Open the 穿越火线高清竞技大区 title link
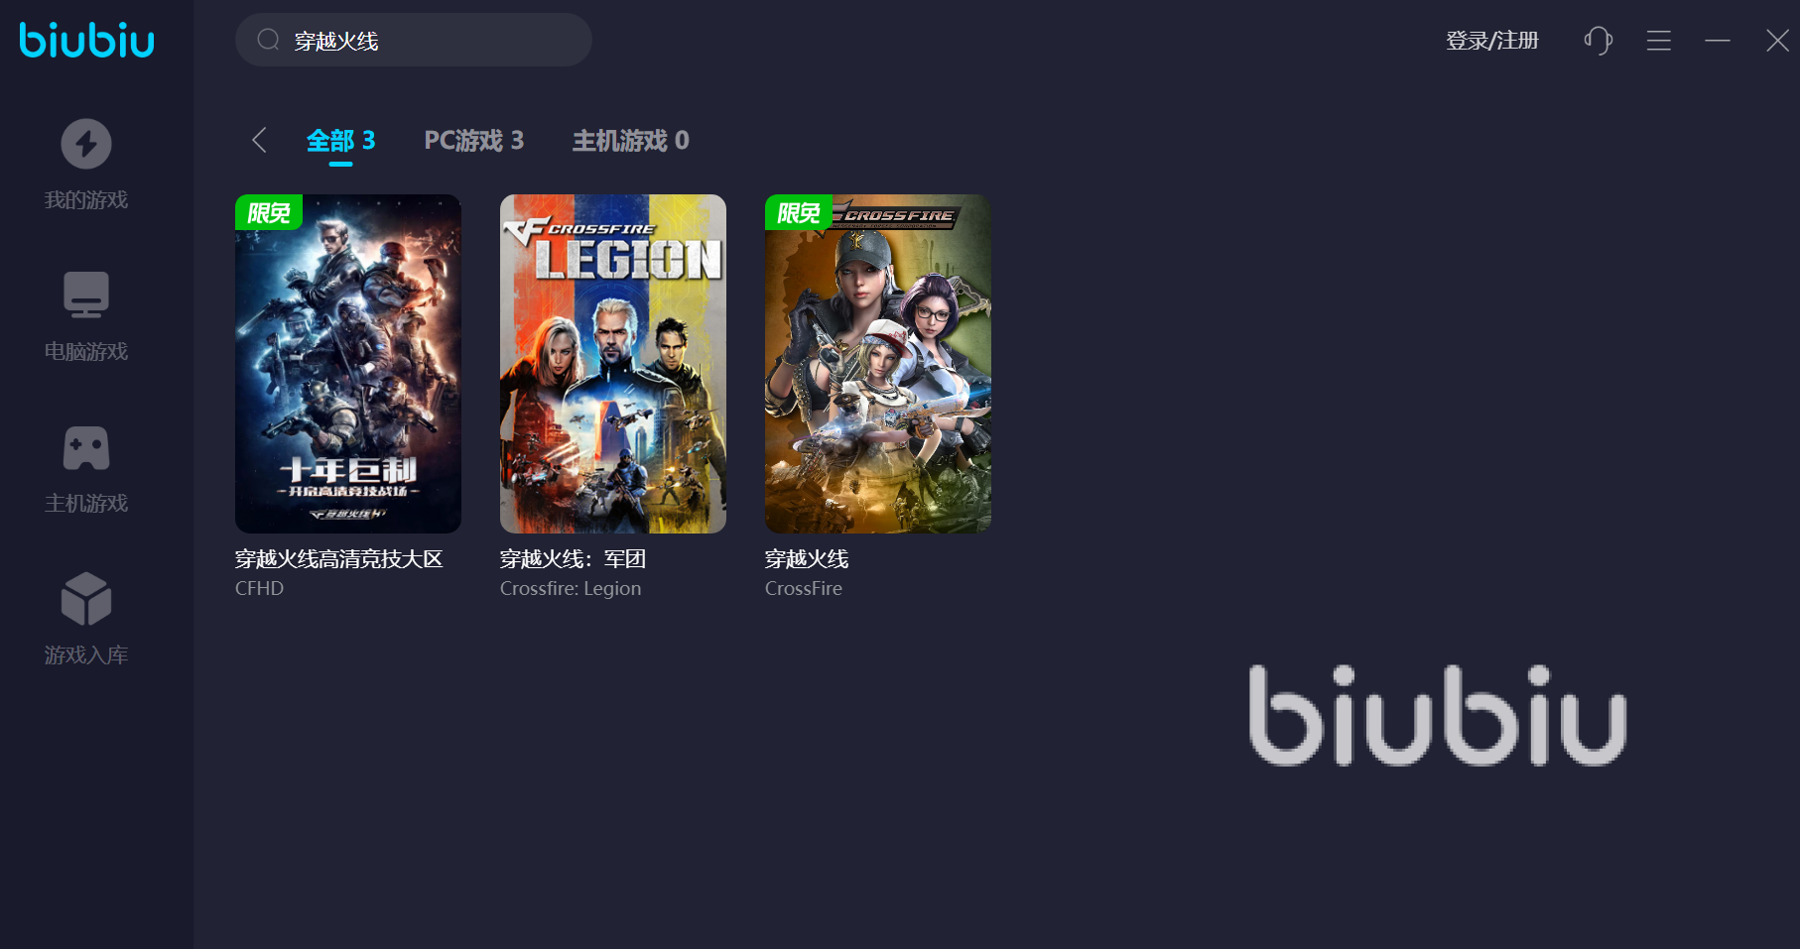 [339, 559]
